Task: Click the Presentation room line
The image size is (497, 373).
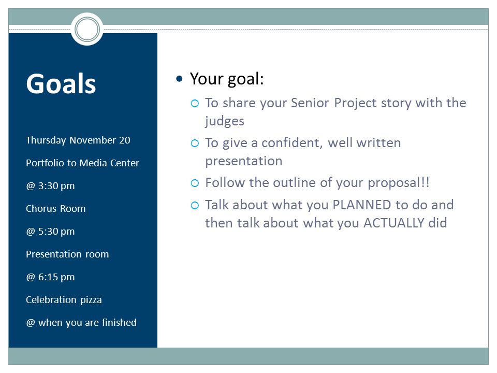Action: click(x=67, y=254)
